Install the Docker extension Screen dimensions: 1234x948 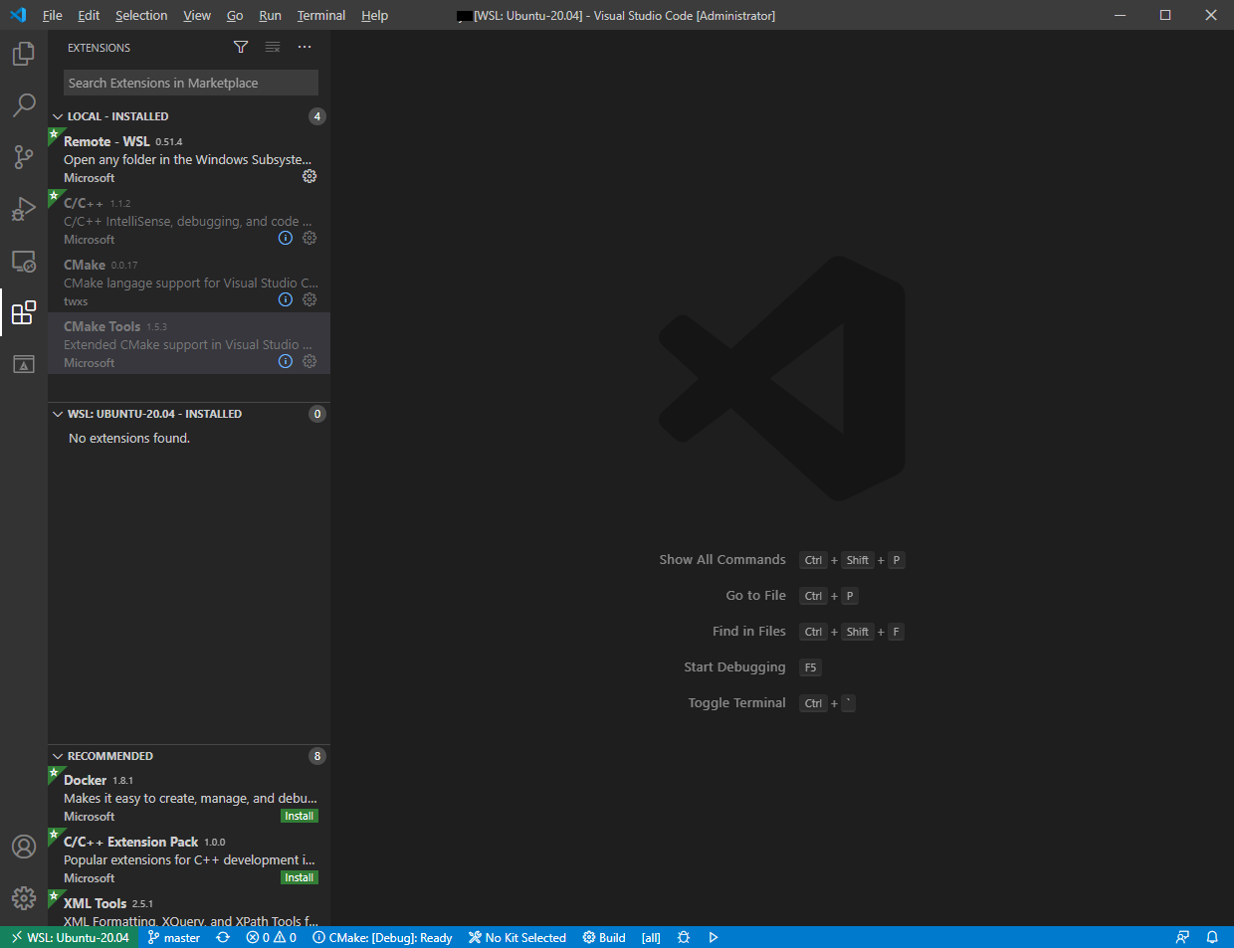[x=299, y=816]
